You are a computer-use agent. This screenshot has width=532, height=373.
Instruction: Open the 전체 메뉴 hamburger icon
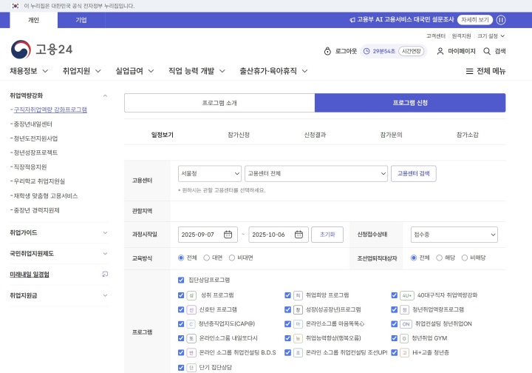click(x=470, y=71)
